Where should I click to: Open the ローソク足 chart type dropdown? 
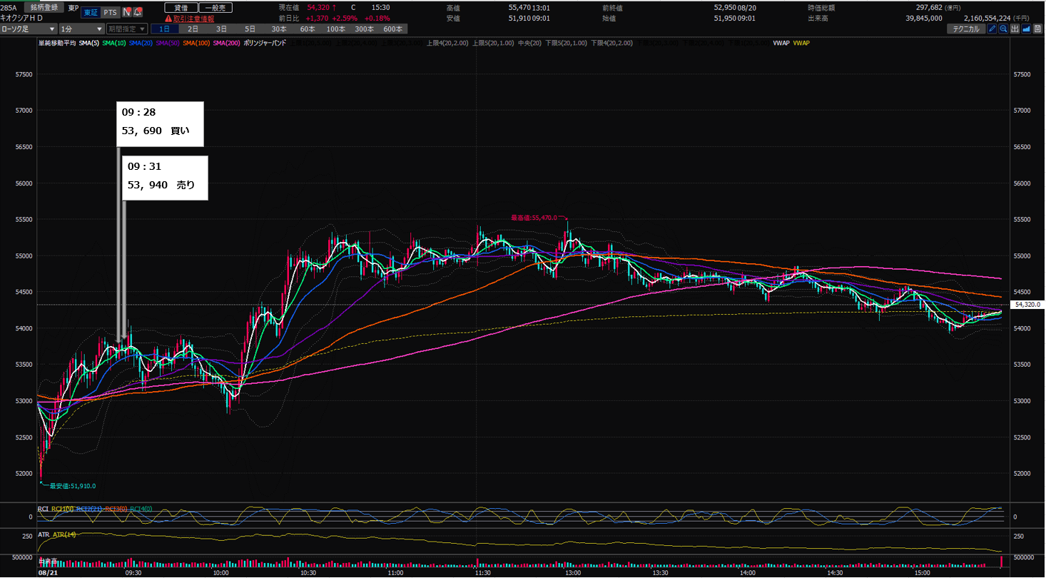(x=29, y=29)
